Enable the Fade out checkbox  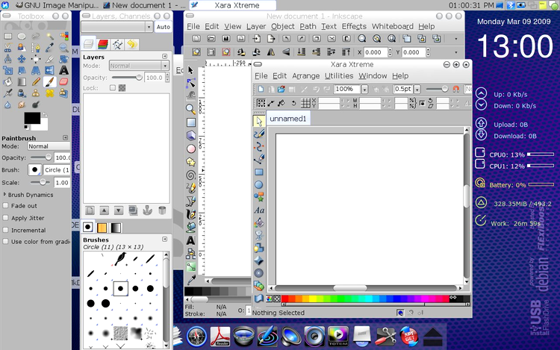pos(5,205)
